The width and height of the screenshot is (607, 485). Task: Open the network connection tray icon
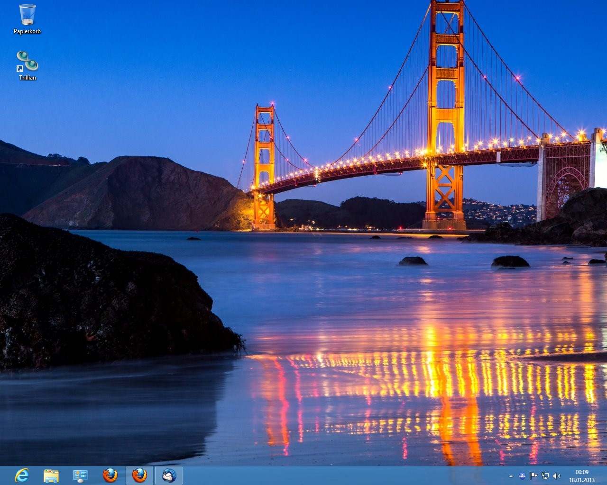pos(545,476)
